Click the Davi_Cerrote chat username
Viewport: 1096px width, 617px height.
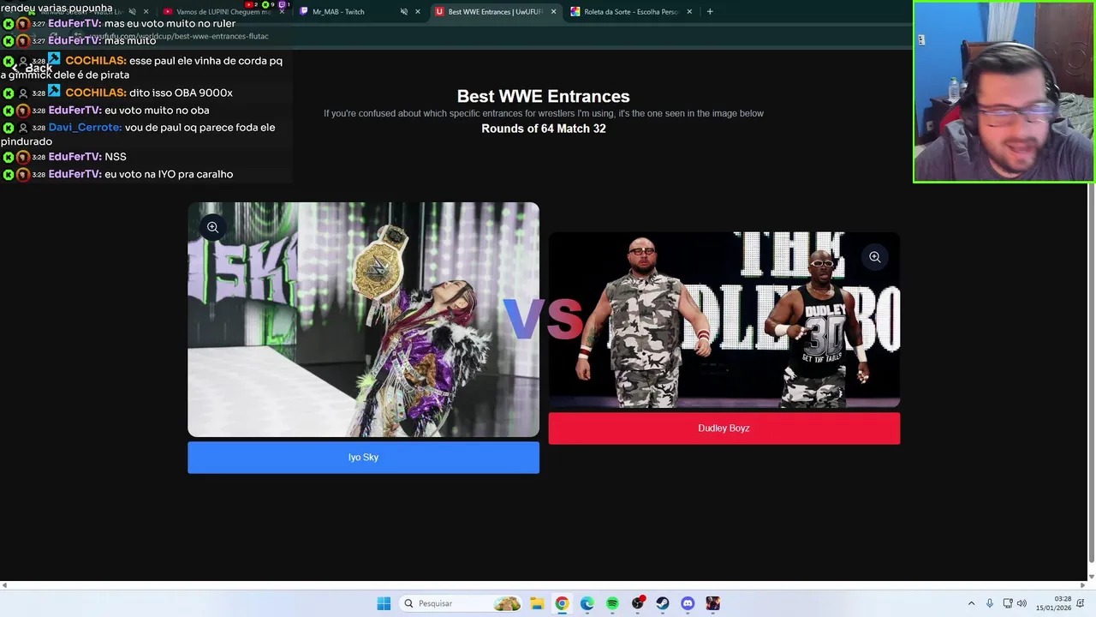click(x=85, y=128)
